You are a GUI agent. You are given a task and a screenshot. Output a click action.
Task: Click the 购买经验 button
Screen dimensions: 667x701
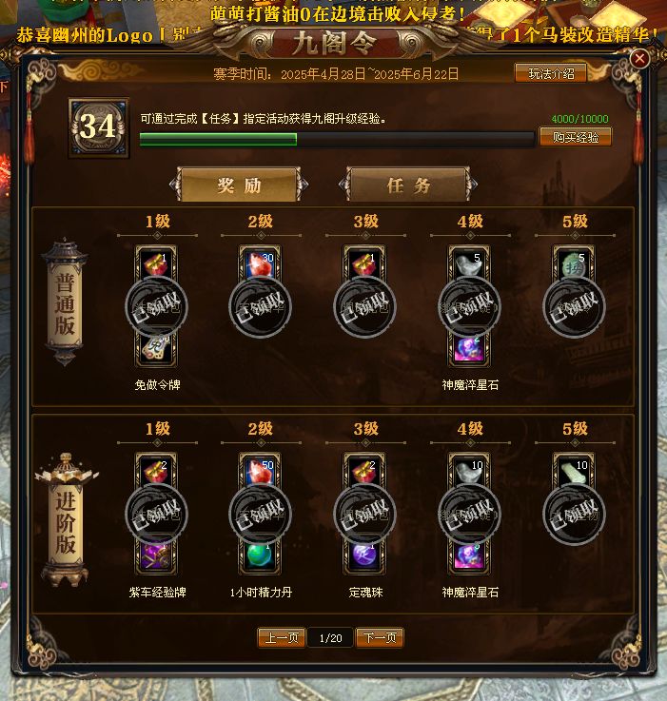pos(576,137)
